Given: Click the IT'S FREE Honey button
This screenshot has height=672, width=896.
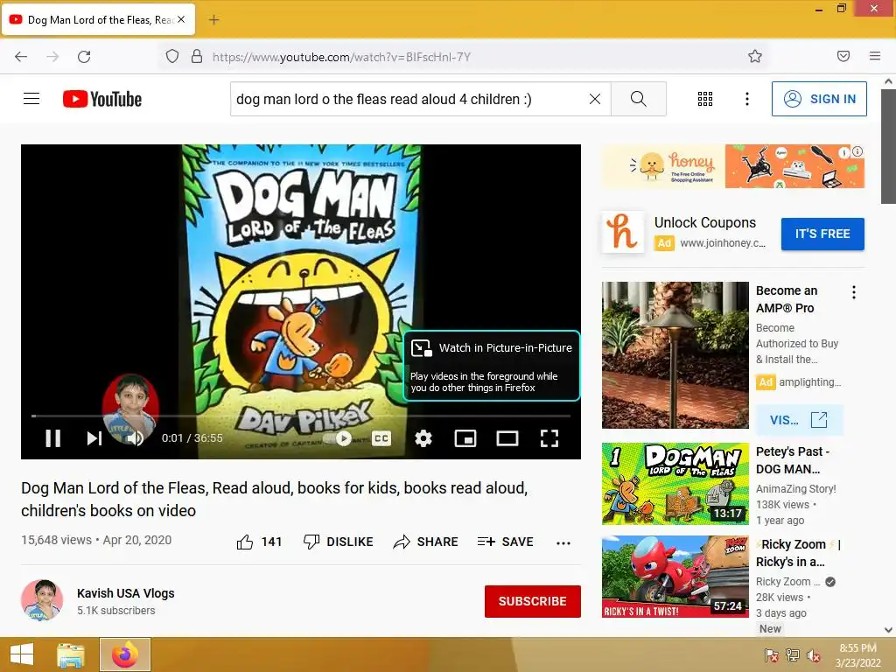Looking at the screenshot, I should point(822,234).
